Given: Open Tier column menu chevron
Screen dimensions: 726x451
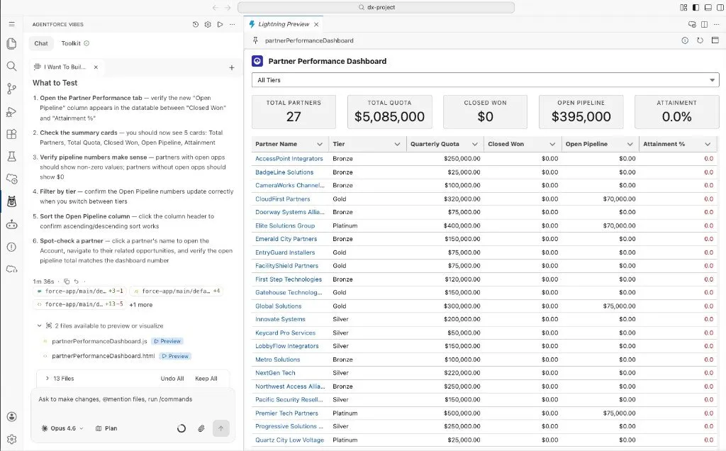Looking at the screenshot, I should 397,144.
